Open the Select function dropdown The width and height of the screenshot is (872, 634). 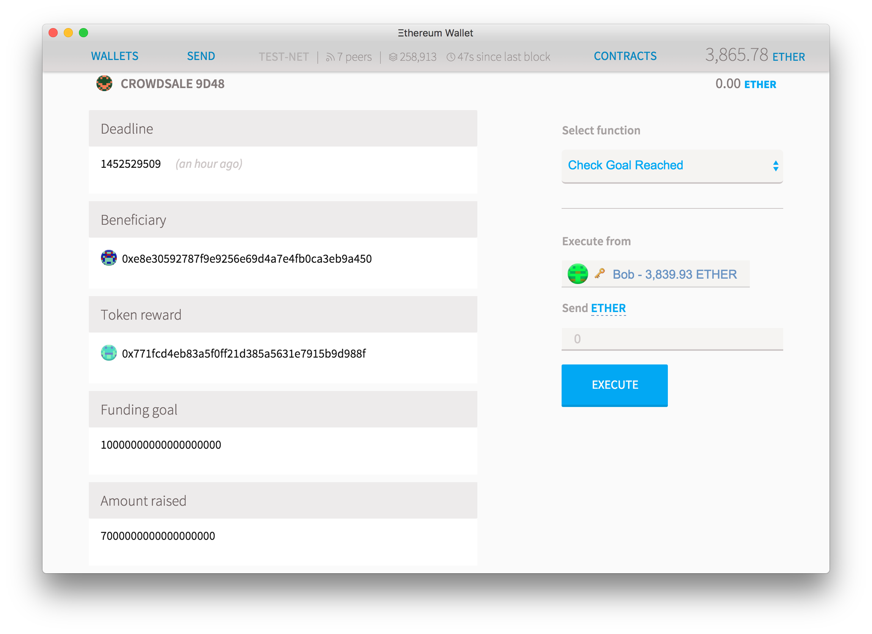[x=672, y=165]
